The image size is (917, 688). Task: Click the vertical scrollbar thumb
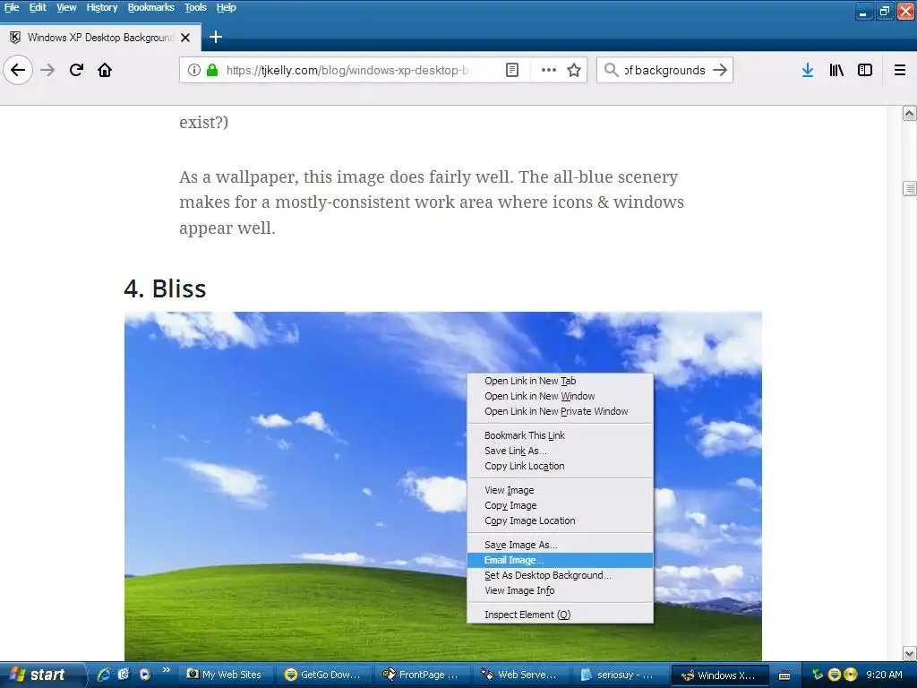(910, 188)
